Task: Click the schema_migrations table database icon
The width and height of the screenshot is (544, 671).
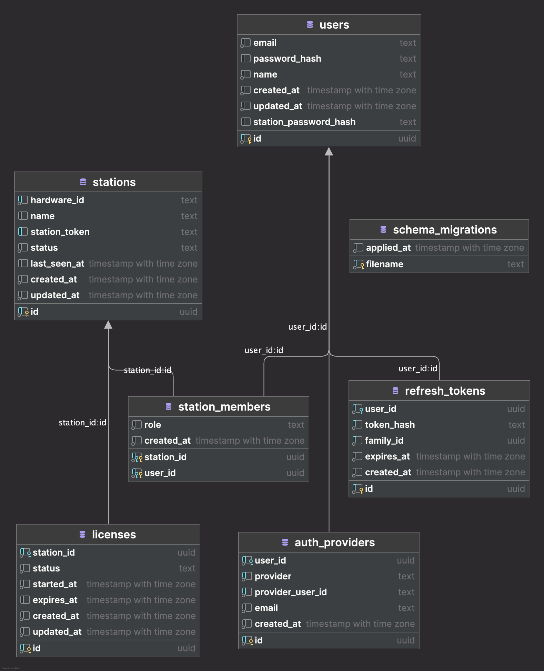Action: (383, 229)
